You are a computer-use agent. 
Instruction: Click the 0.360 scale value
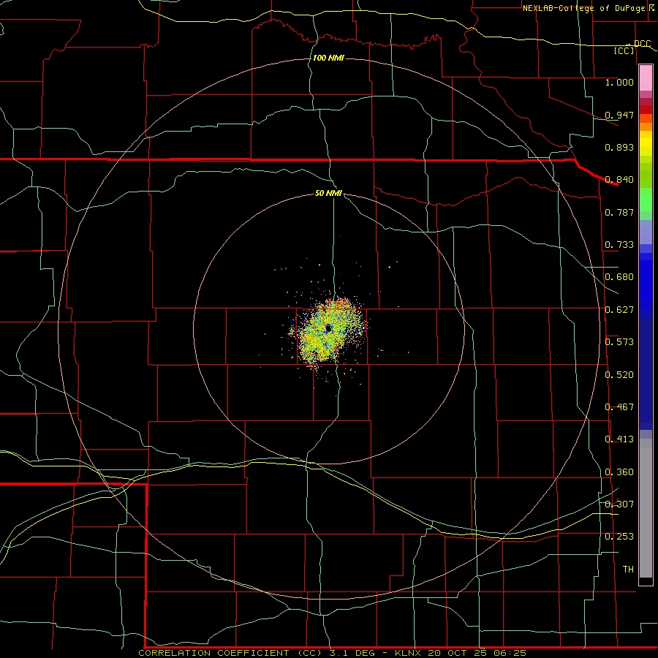[x=619, y=472]
